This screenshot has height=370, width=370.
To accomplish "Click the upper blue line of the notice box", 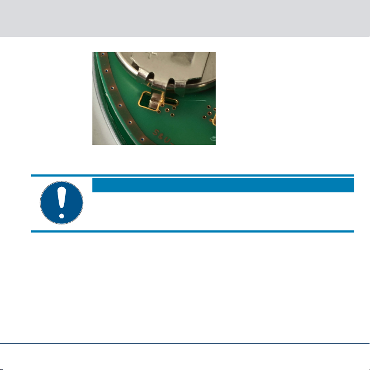I will click(192, 175).
